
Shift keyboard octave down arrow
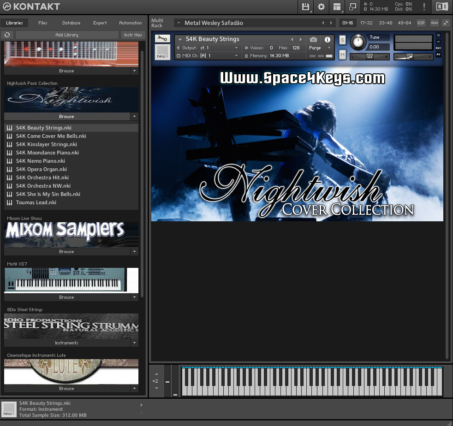(156, 388)
